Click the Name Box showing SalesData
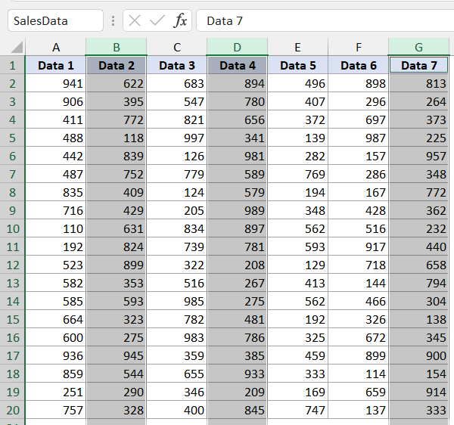 [x=54, y=21]
